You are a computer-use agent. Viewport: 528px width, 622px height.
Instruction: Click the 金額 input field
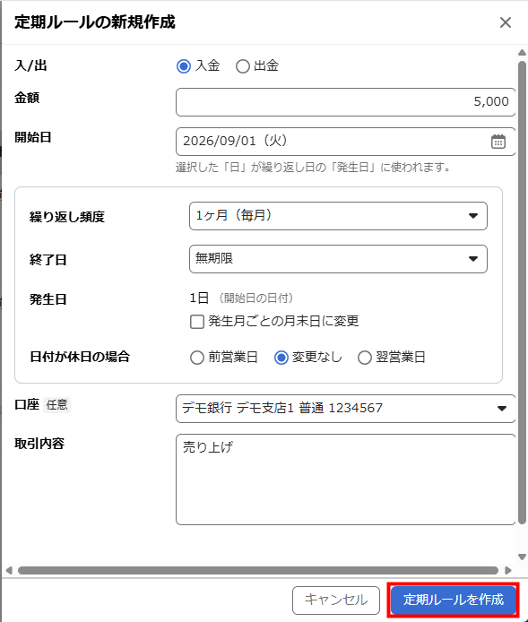pyautogui.click(x=345, y=102)
